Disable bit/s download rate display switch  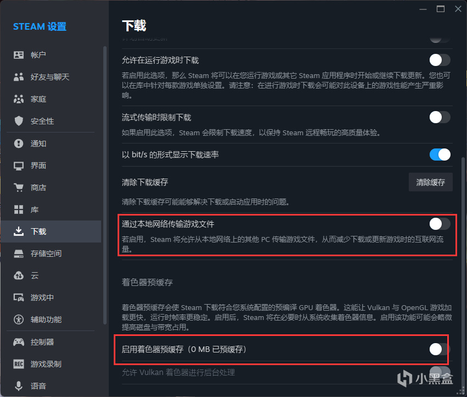coord(440,155)
